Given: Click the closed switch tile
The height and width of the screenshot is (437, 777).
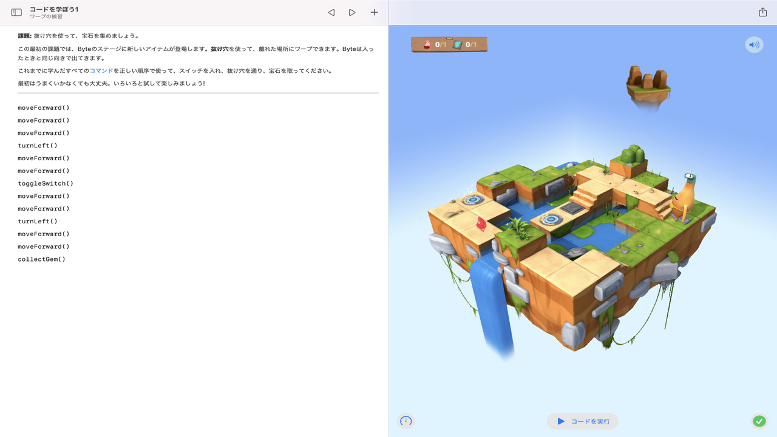Looking at the screenshot, I should click(x=572, y=208).
